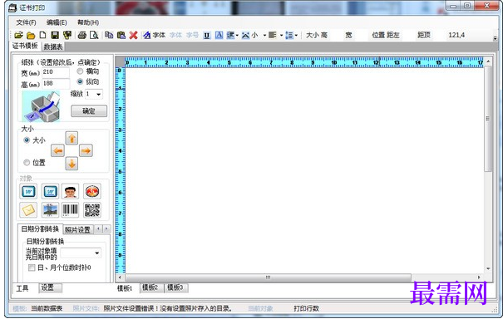503x319 pixels.
Task: Open the 模板3 template tab
Action: (x=176, y=288)
